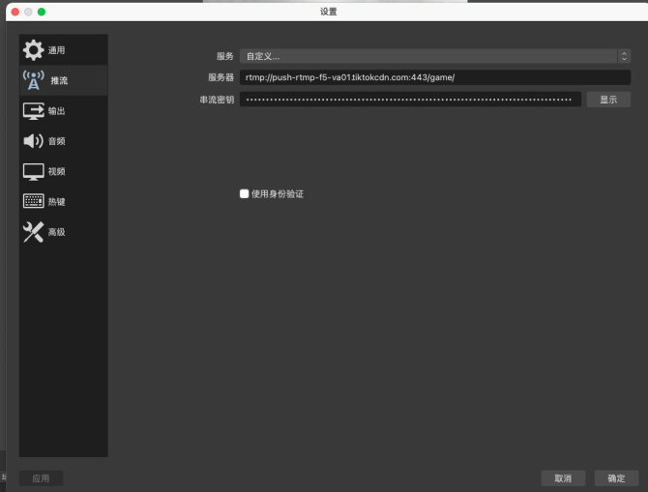Focus the 串流密钥 masked key field

[410, 100]
